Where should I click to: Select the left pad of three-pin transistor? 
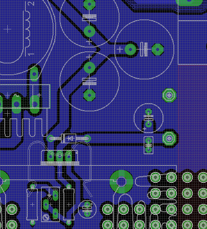tap(50, 157)
